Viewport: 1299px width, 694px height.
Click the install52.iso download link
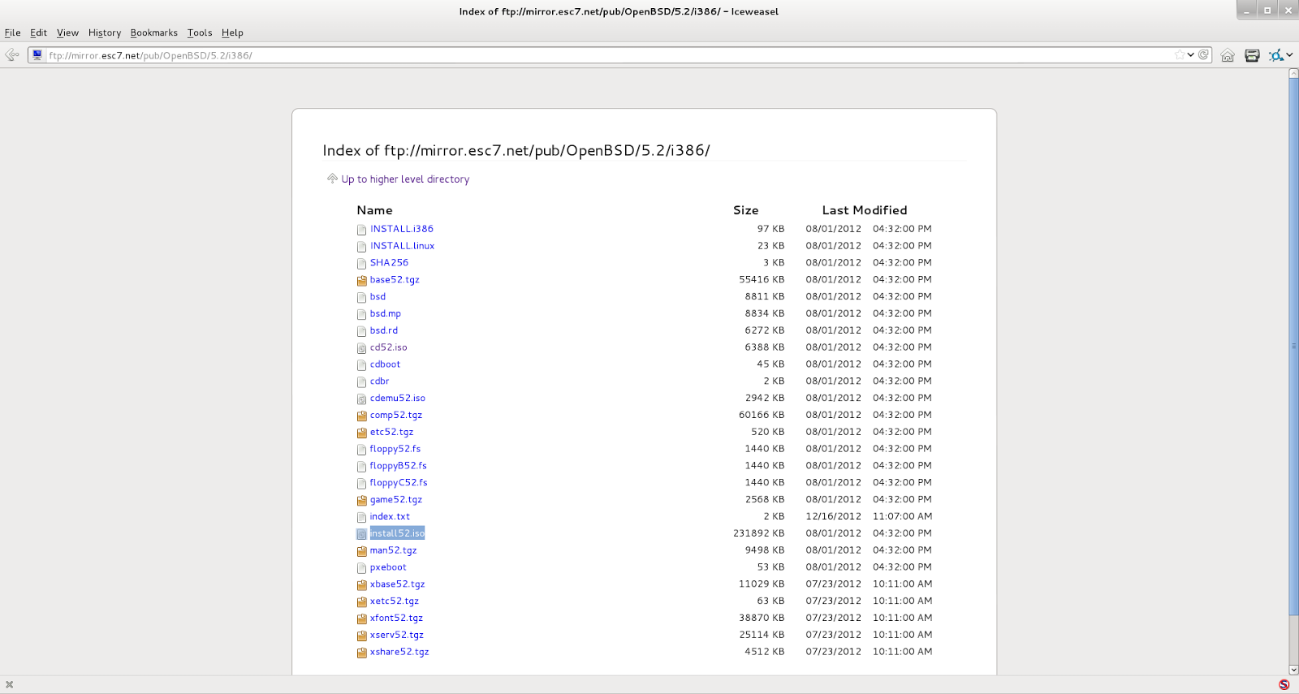pyautogui.click(x=397, y=533)
